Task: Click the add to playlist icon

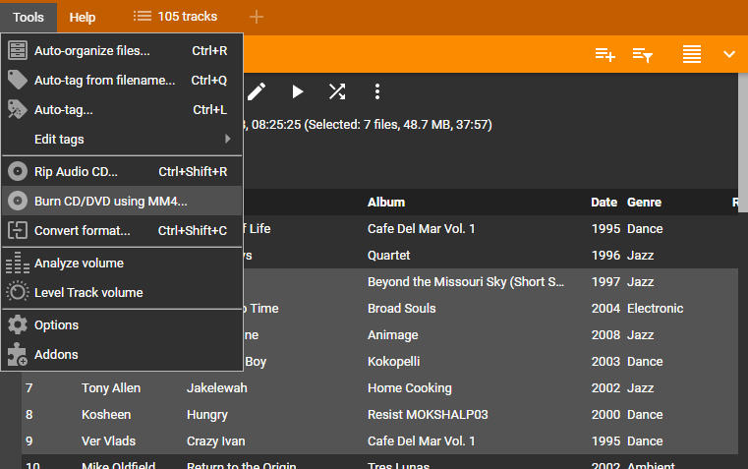Action: pos(604,55)
